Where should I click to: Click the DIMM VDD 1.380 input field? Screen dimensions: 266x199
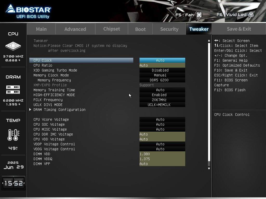tap(162, 154)
